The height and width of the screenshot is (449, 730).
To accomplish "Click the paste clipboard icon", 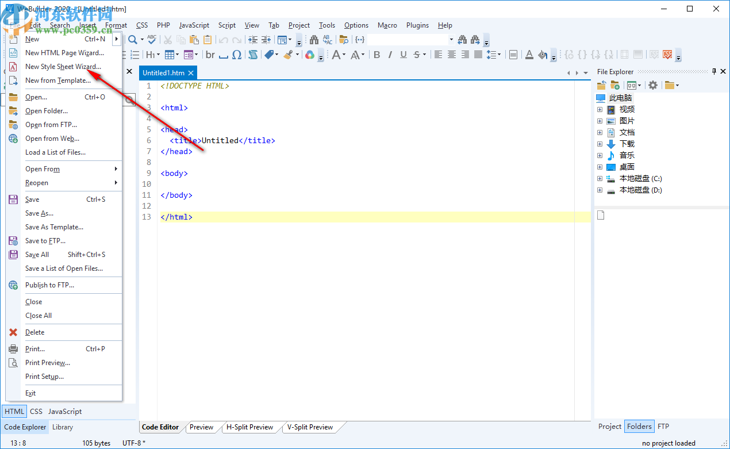I will point(194,40).
